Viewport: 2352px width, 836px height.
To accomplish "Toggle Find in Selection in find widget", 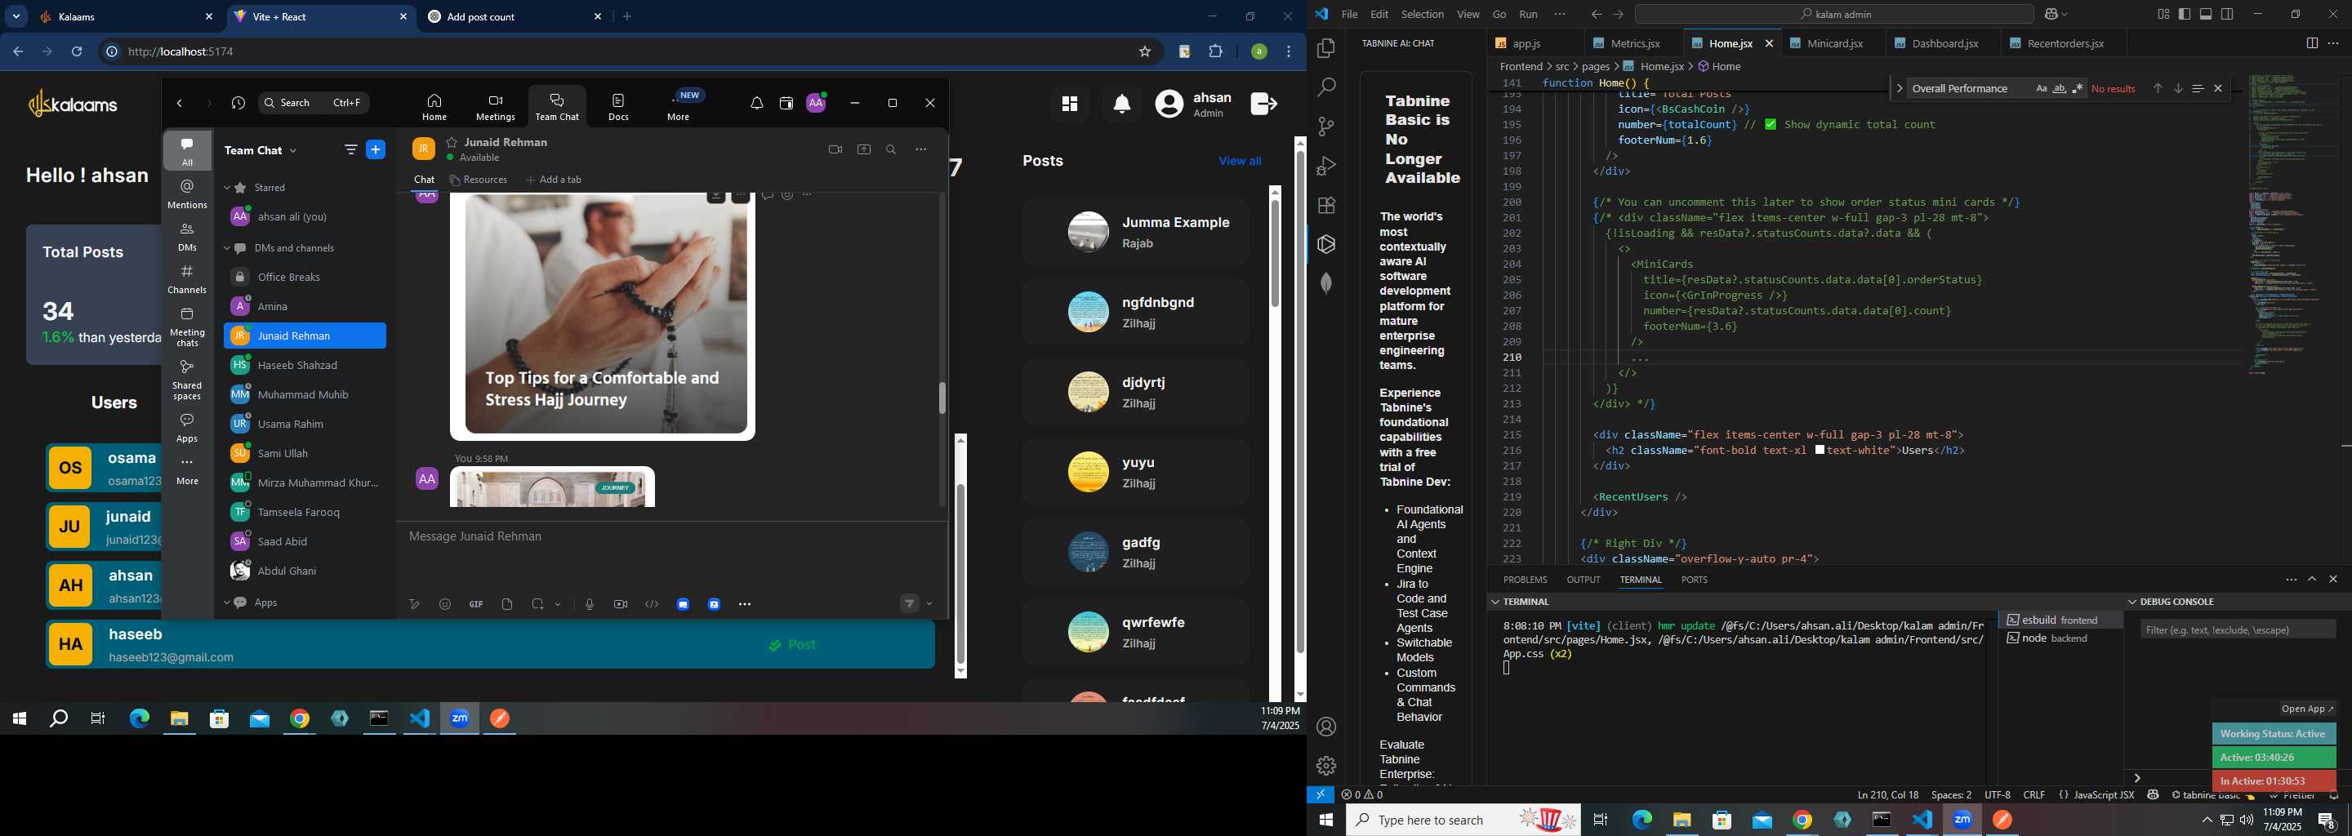I will click(x=2198, y=88).
